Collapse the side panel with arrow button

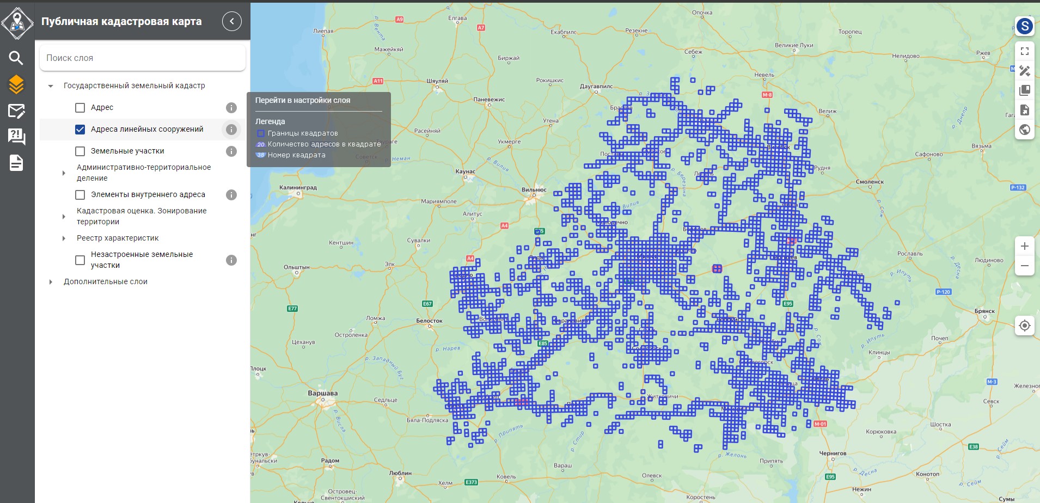(232, 21)
